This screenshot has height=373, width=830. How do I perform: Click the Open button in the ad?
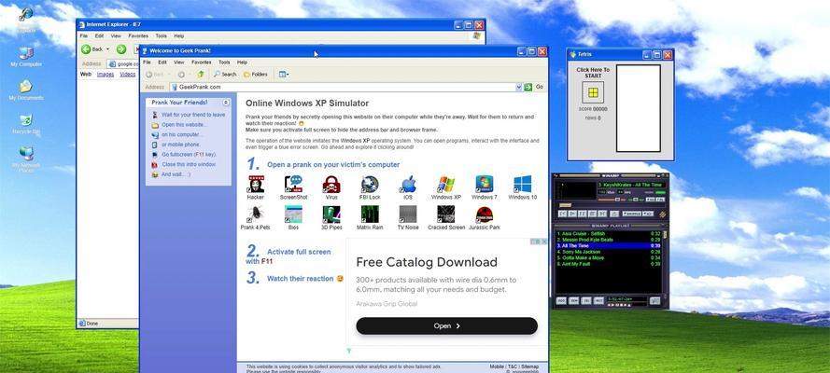click(447, 326)
